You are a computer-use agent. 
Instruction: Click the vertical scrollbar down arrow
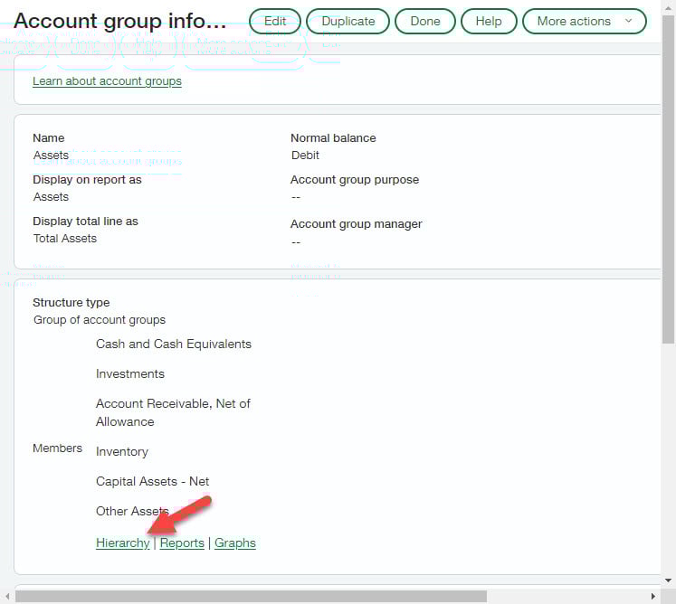(x=669, y=581)
